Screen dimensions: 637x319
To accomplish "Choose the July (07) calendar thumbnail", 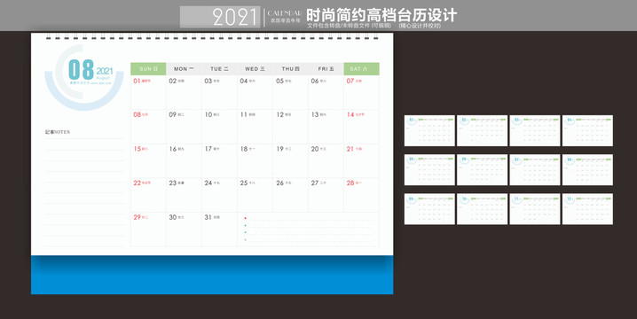I will (535, 169).
